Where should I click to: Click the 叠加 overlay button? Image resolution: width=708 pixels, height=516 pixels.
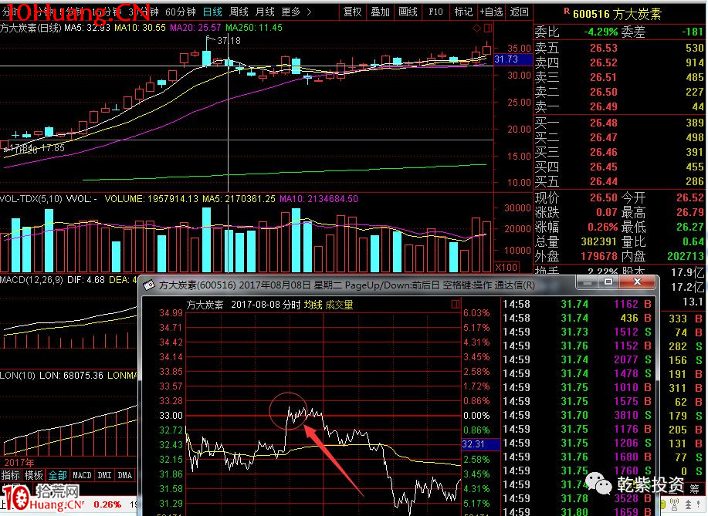point(380,12)
